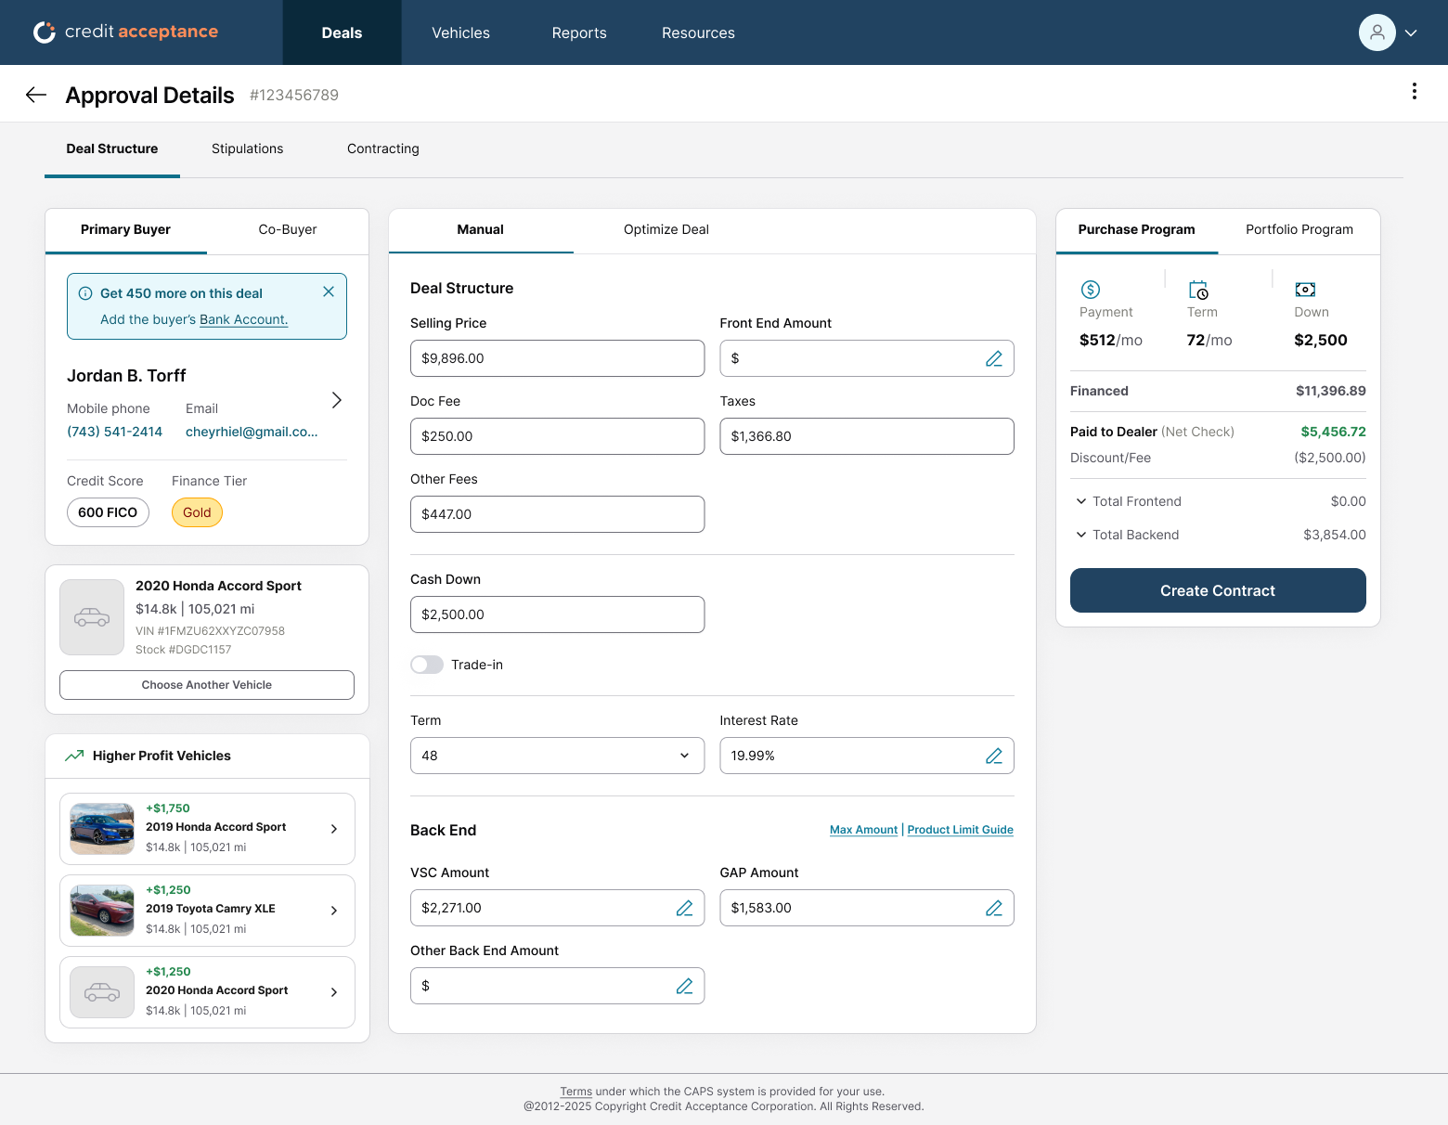This screenshot has height=1125, width=1448.
Task: Switch to the Portfolio Program tab
Action: 1299,229
